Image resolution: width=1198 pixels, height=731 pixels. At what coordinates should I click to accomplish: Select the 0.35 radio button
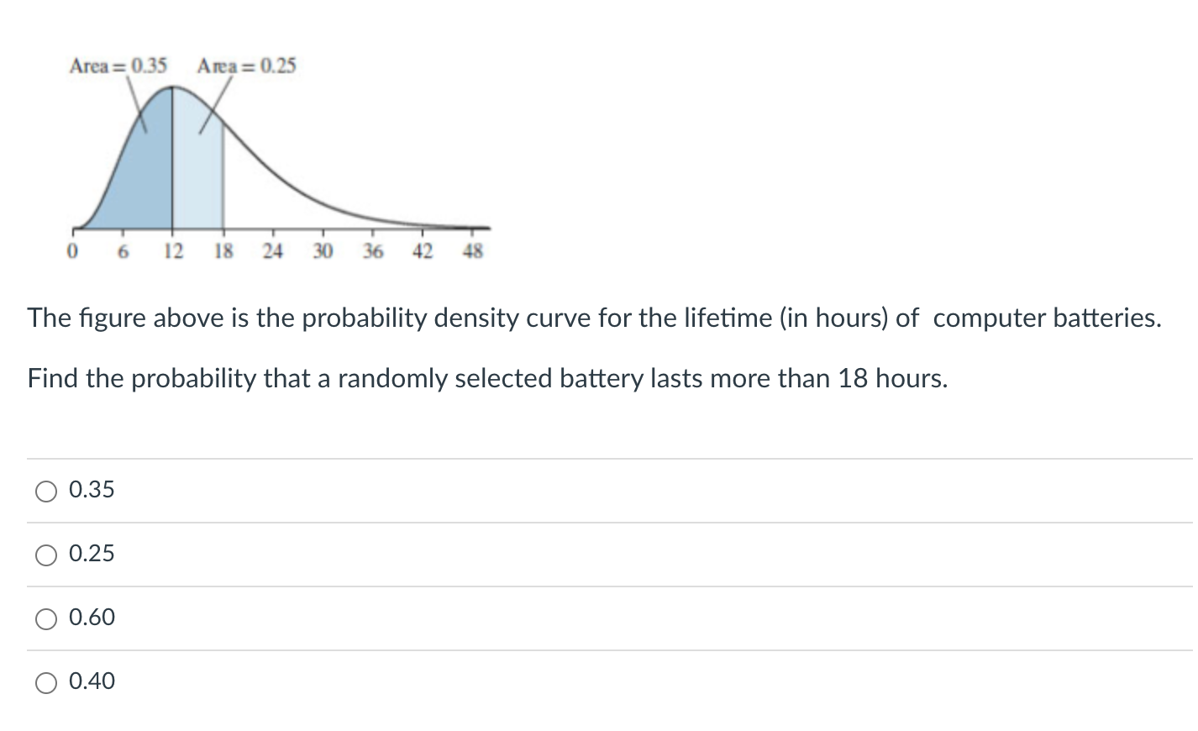tap(46, 491)
